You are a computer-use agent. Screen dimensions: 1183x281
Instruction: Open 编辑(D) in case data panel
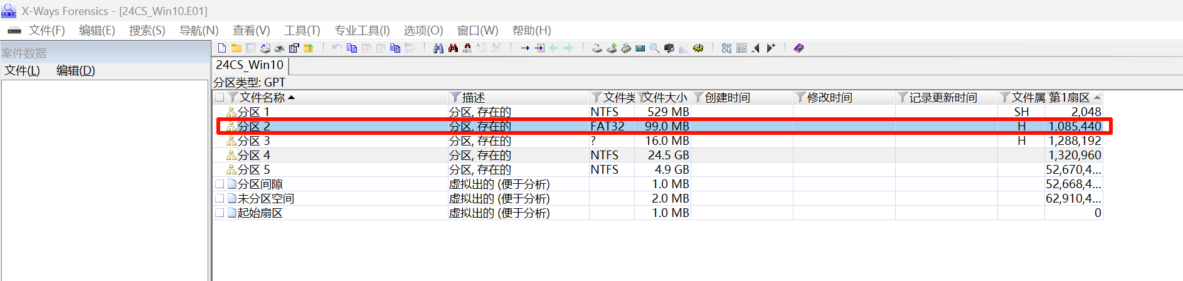click(75, 71)
